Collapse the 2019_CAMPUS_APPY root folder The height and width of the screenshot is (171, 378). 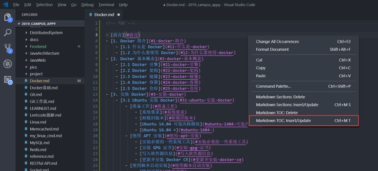point(50,24)
